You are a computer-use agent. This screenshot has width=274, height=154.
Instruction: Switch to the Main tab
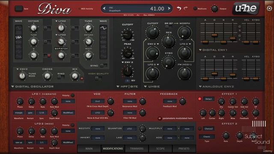click(89, 148)
